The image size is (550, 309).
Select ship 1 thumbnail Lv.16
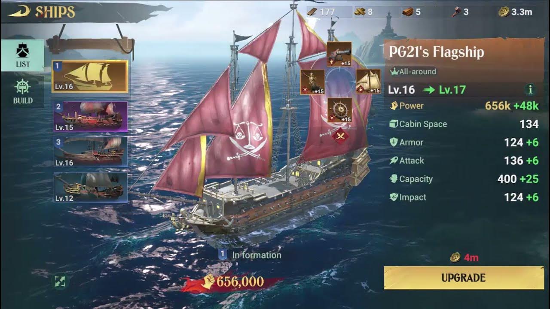pyautogui.click(x=90, y=76)
